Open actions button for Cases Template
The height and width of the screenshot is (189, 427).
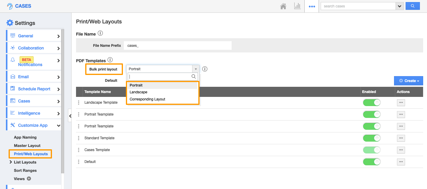[x=401, y=150]
